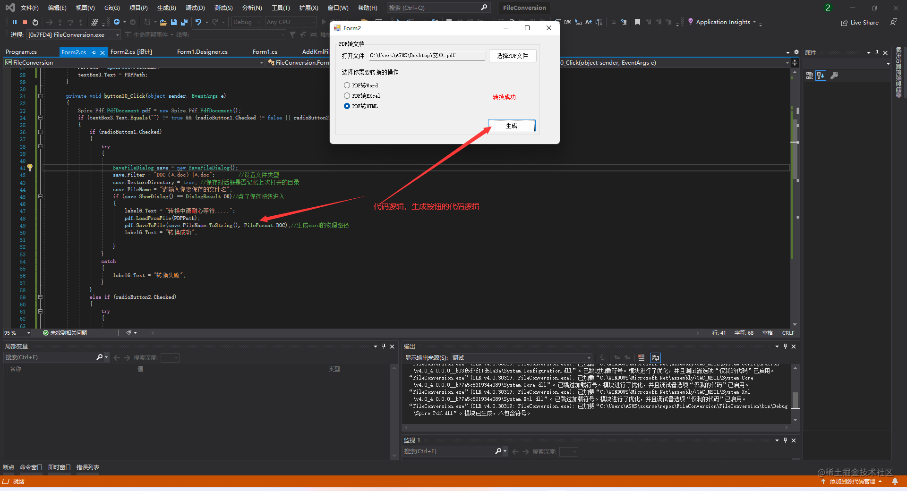Split the editor with the split icon
The height and width of the screenshot is (491, 907).
pyautogui.click(x=795, y=63)
